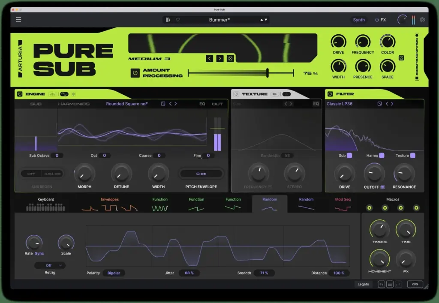Go to next Engine wavetable
This screenshot has height=303, width=439.
175,104
